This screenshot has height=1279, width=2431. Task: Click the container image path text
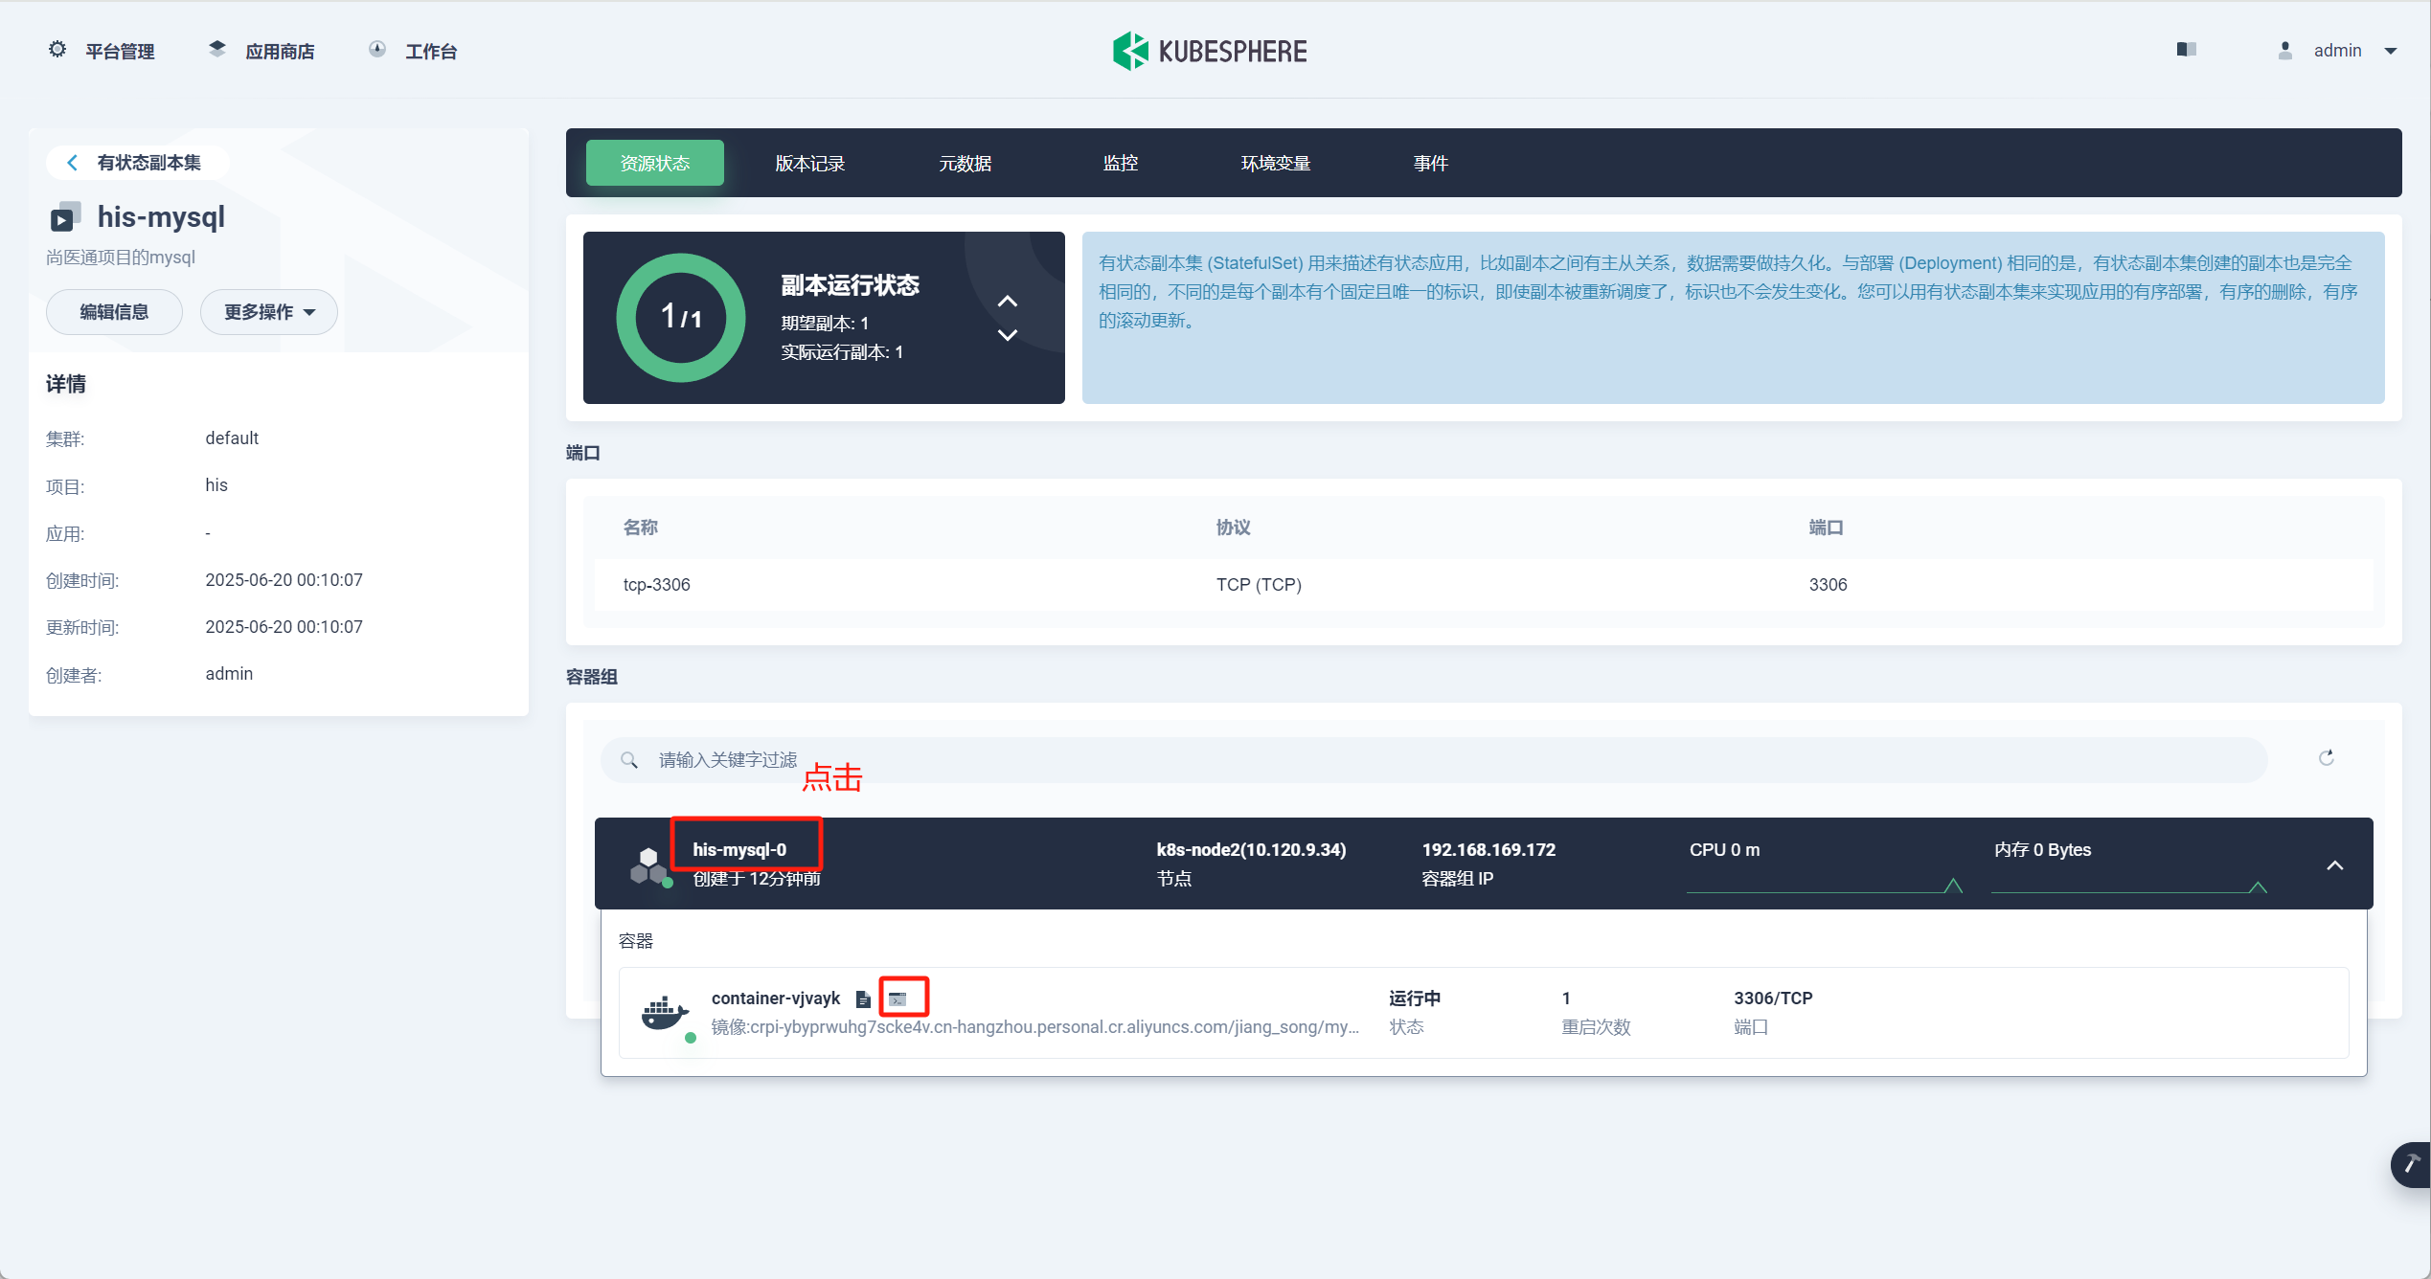(1034, 1027)
